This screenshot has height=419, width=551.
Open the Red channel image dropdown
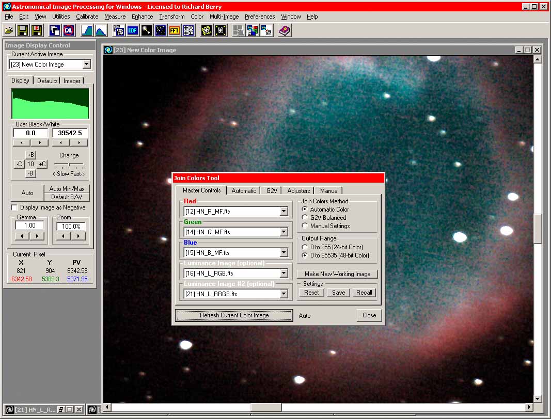coord(284,212)
